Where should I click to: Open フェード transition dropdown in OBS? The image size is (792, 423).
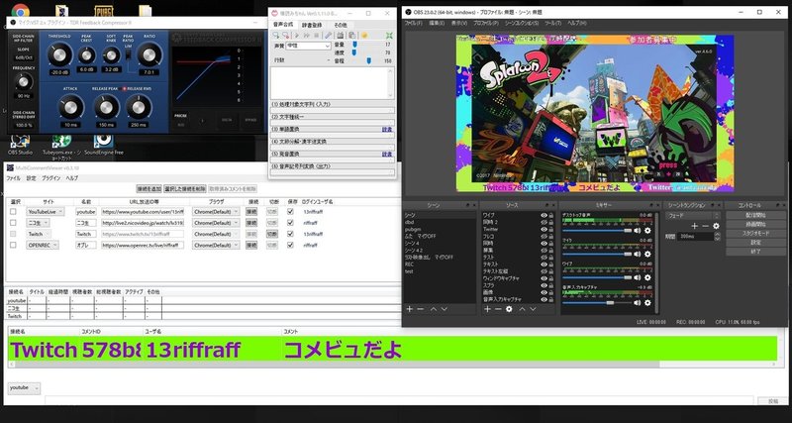pos(692,216)
